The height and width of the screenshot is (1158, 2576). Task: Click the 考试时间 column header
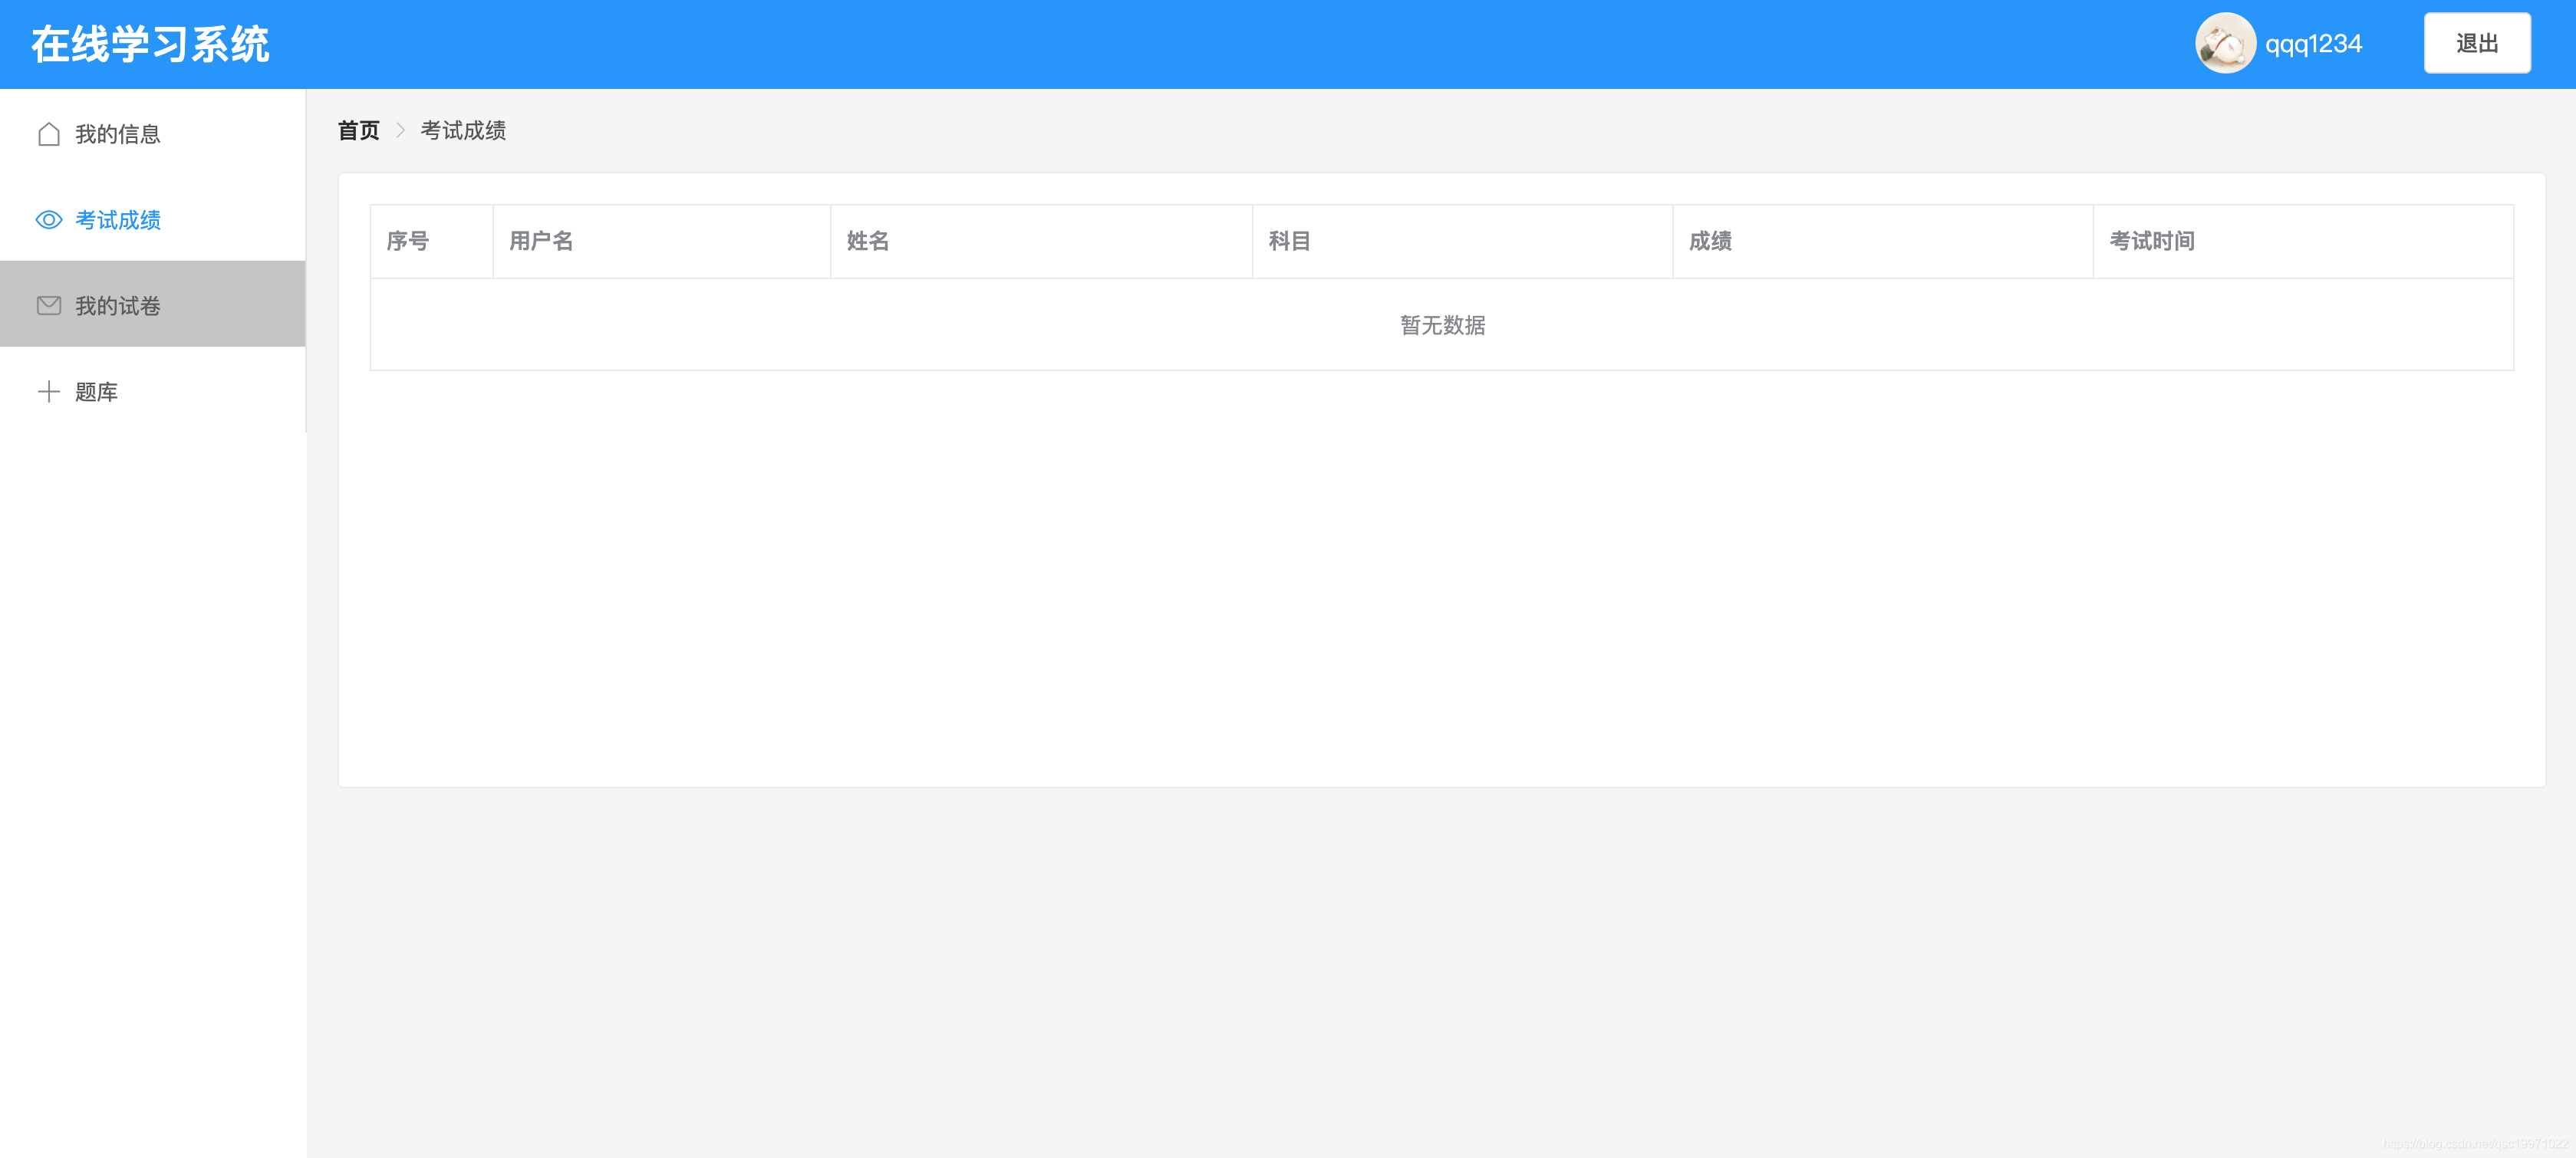(2152, 241)
